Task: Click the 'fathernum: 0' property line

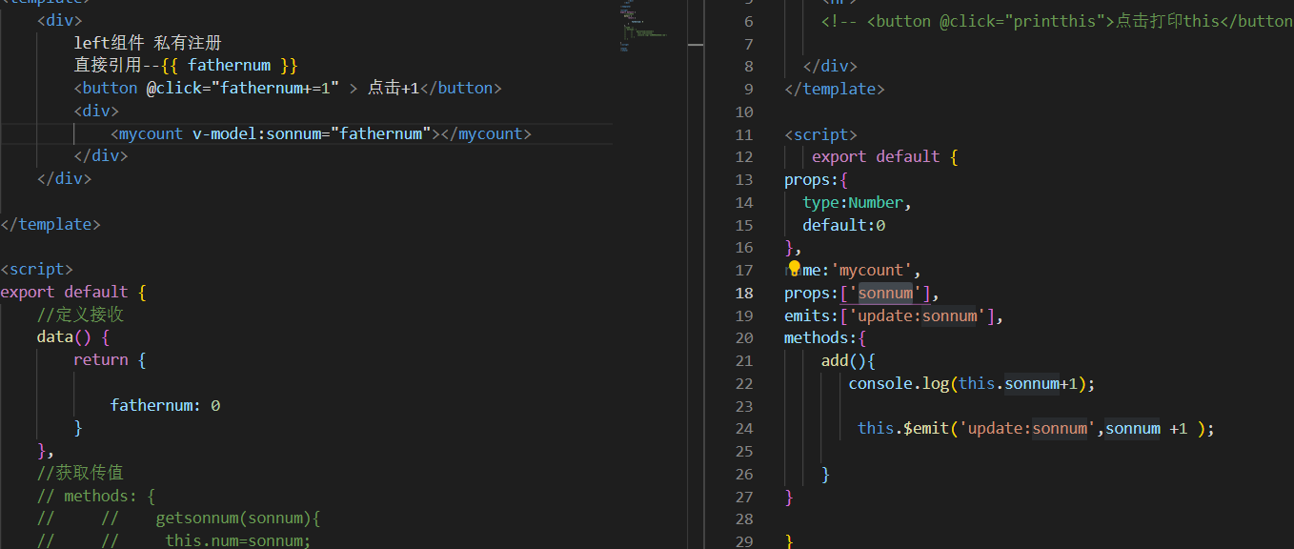Action: pos(165,405)
